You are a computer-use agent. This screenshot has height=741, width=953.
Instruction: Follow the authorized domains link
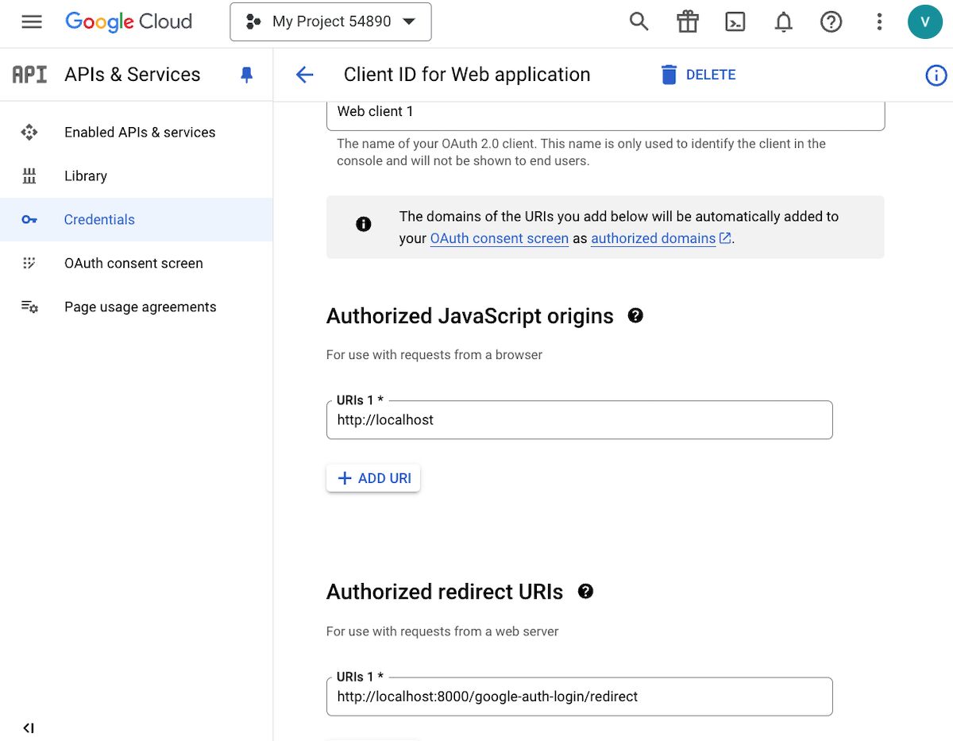(654, 238)
